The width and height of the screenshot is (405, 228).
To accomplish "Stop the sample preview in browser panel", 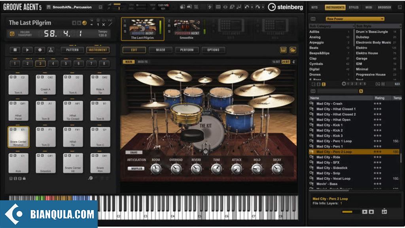I will 371,212.
